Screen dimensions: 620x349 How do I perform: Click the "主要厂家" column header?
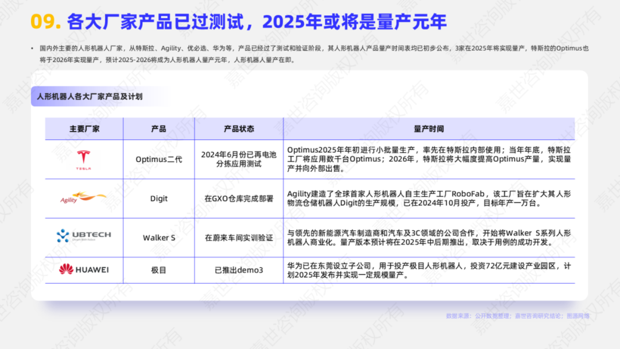[84, 129]
